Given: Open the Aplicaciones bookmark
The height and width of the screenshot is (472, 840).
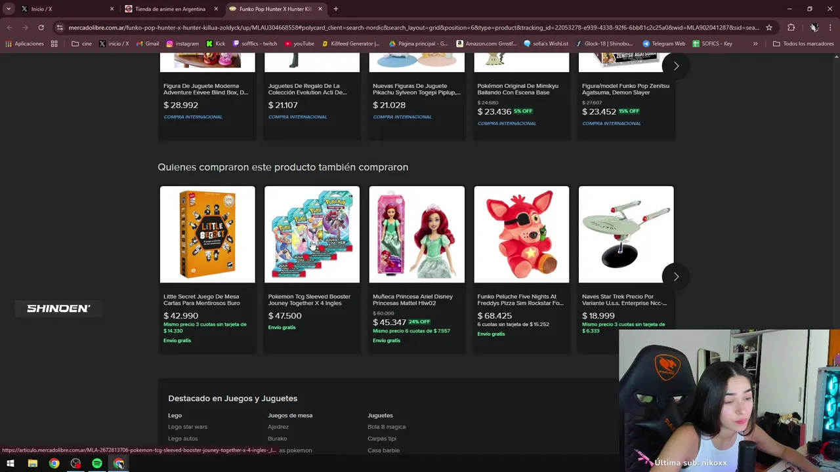Looking at the screenshot, I should (24, 44).
